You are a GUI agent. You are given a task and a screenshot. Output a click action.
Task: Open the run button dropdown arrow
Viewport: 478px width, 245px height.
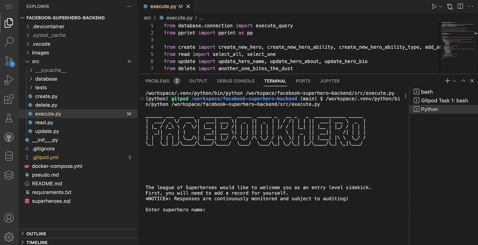(x=441, y=7)
